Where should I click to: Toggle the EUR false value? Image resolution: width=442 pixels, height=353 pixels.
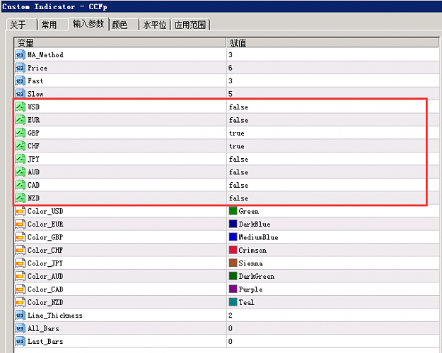click(238, 120)
